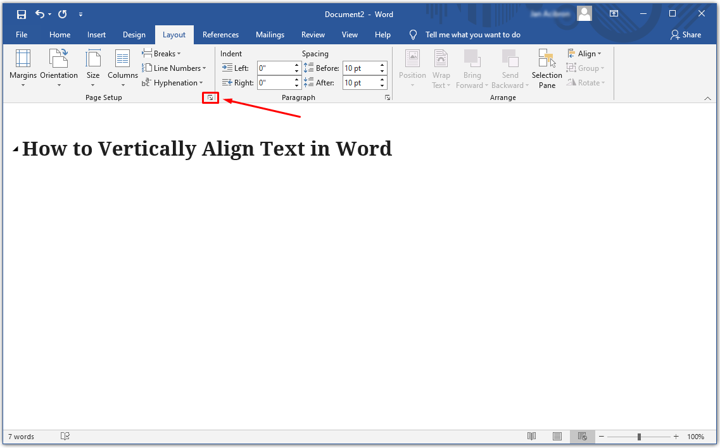The width and height of the screenshot is (720, 448).
Task: Click the Save icon in the title bar
Action: coord(22,14)
